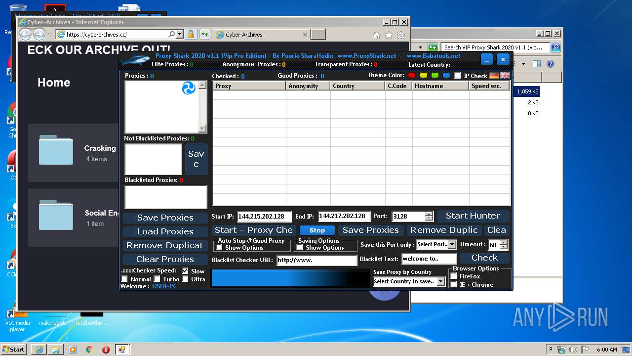Toggle the Explorer preview pane icon
Viewport: 632px width, 356px height.
coord(537,64)
